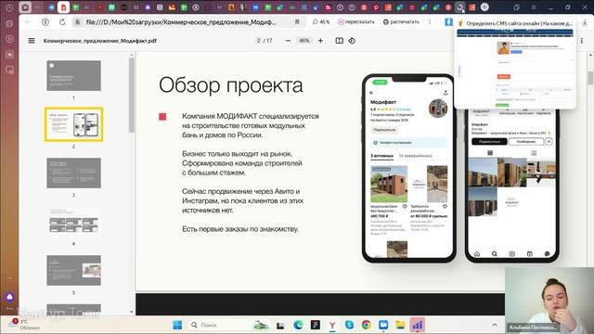Image resolution: width=594 pixels, height=334 pixels.
Task: Open Google Chrome from the taskbar
Action: pyautogui.click(x=367, y=325)
